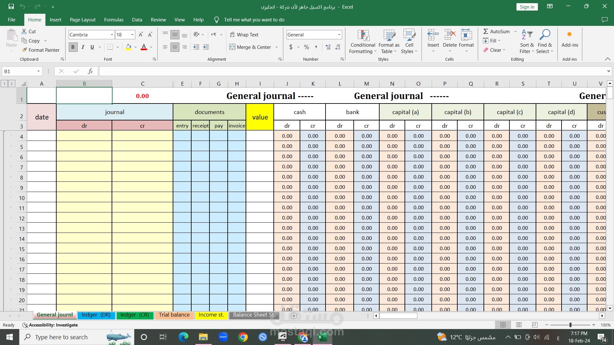Image resolution: width=614 pixels, height=345 pixels.
Task: Open the font name dropdown Cambria
Action: [x=112, y=34]
